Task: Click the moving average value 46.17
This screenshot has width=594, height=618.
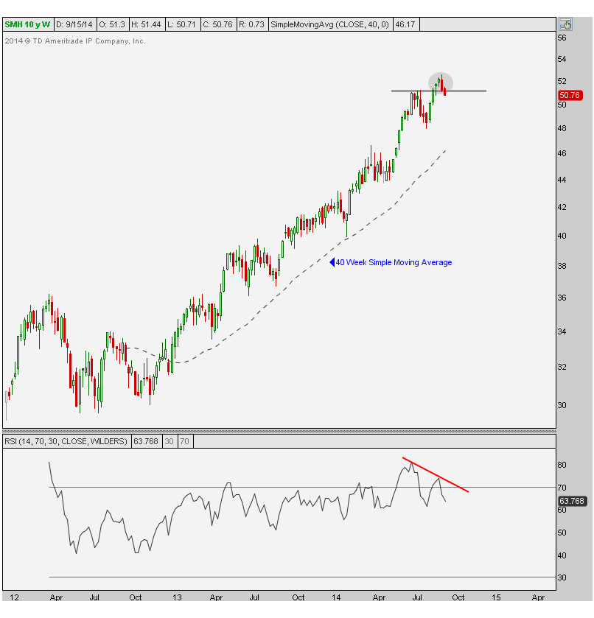Action: (405, 24)
